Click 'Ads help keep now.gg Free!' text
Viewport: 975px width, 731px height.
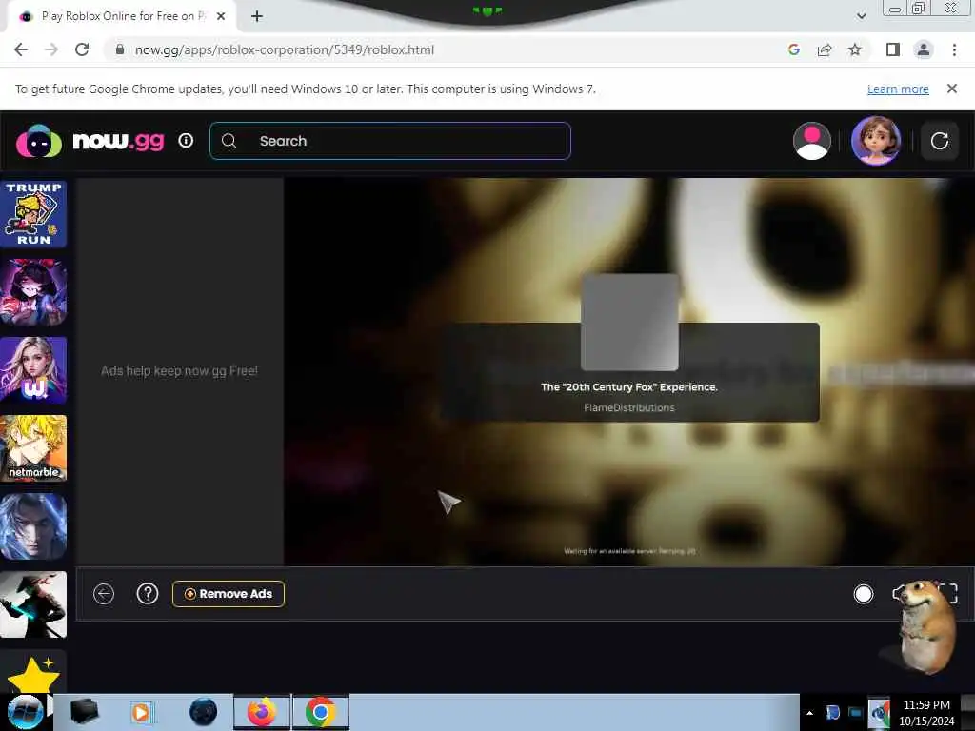[x=179, y=371]
